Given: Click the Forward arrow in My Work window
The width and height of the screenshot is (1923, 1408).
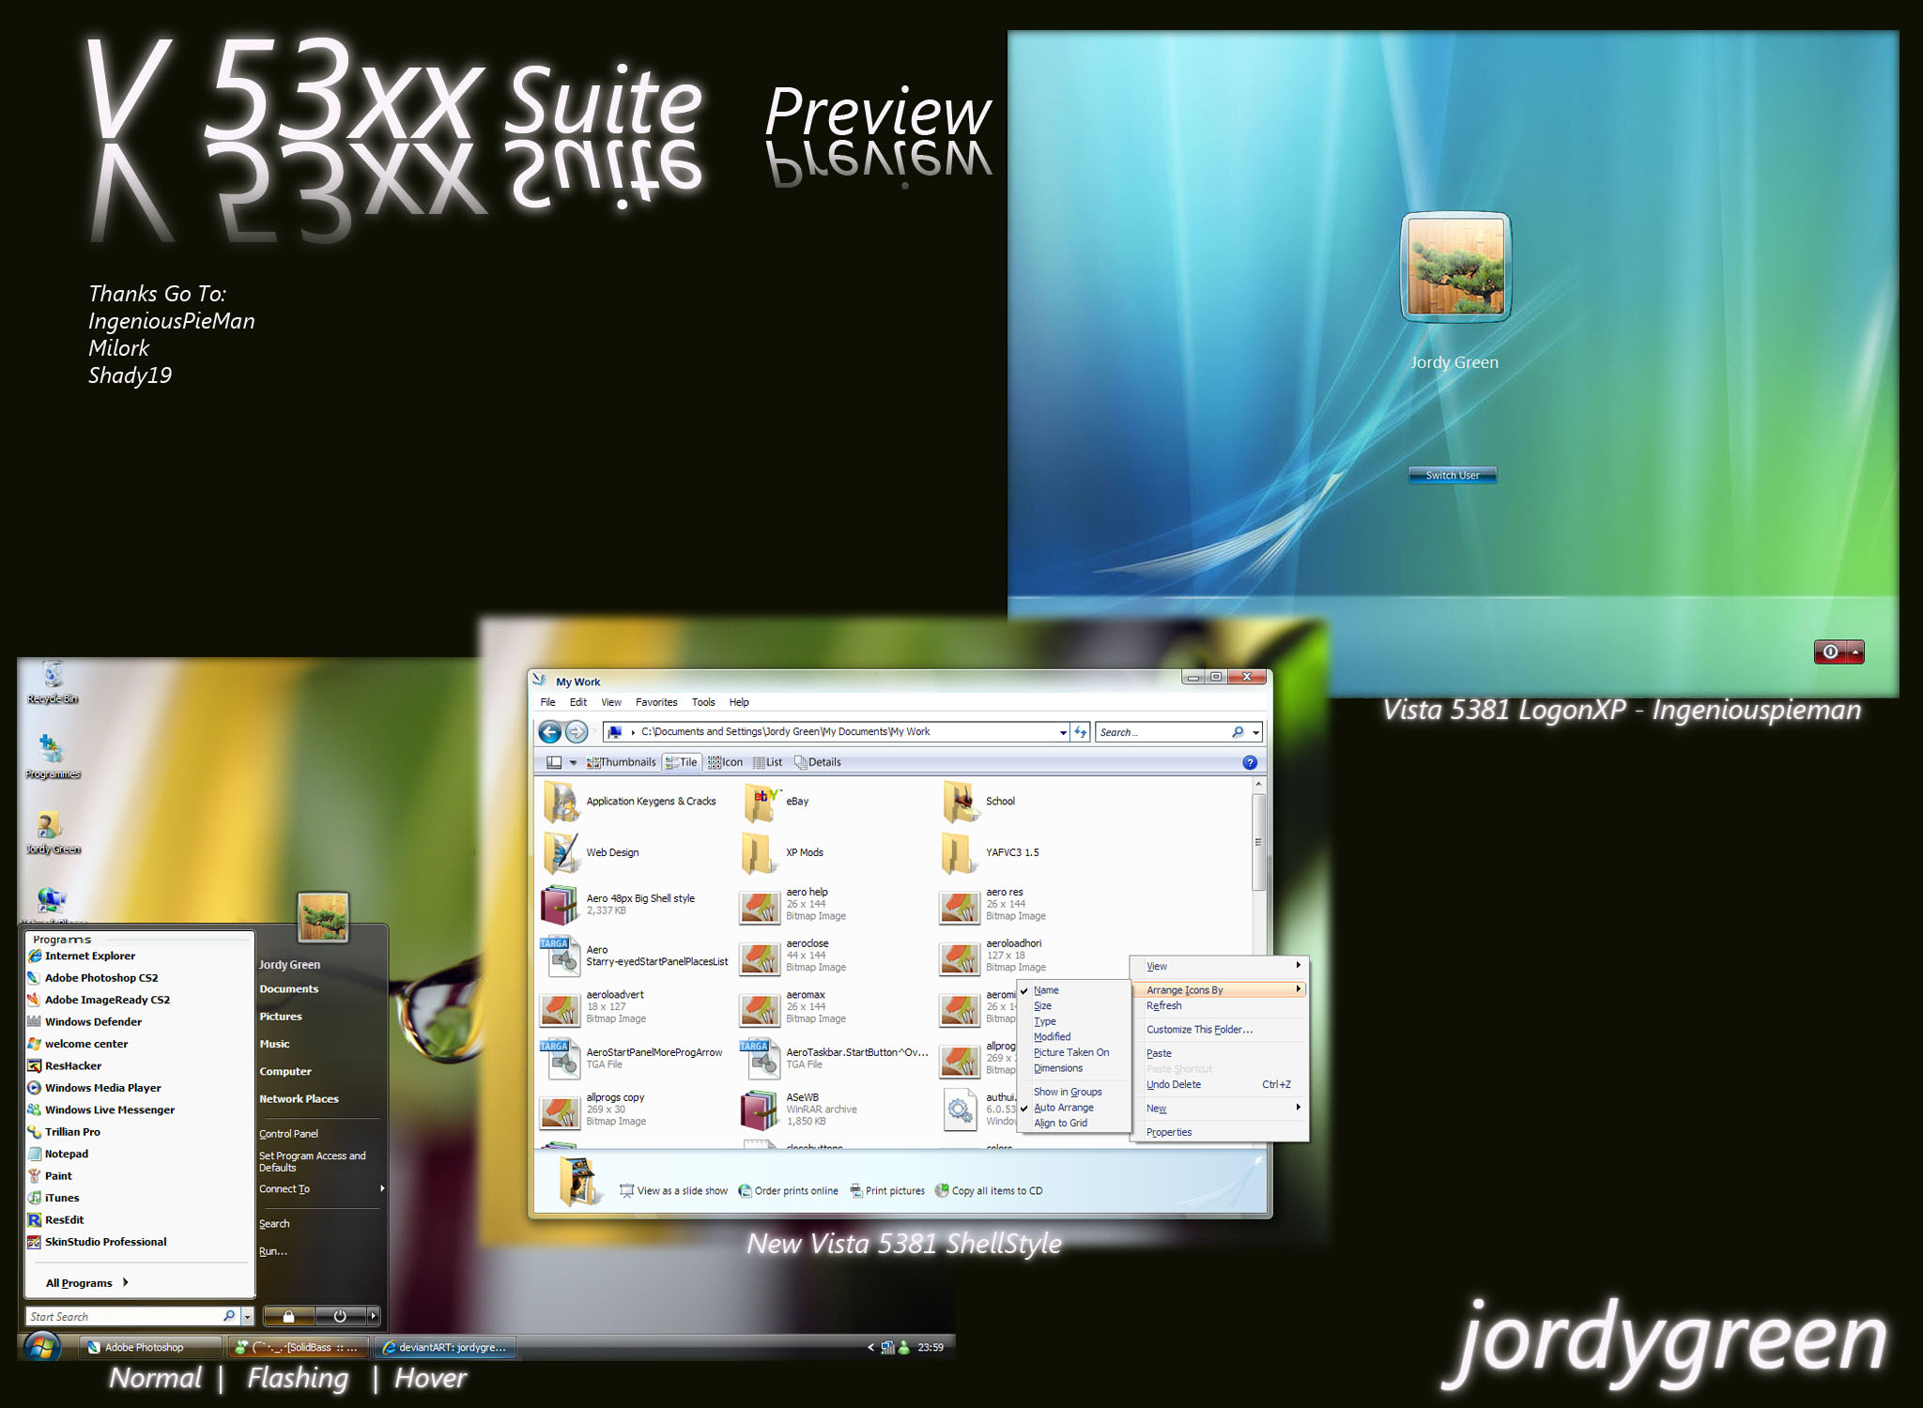Looking at the screenshot, I should (577, 731).
